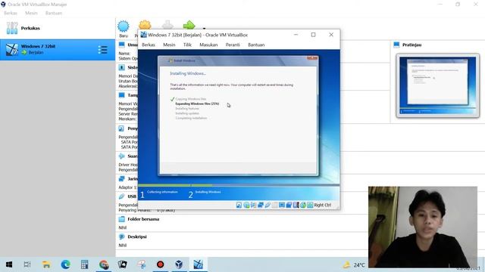Open Task View on the taskbar
Viewport: 485px width, 272px height.
(x=27, y=264)
